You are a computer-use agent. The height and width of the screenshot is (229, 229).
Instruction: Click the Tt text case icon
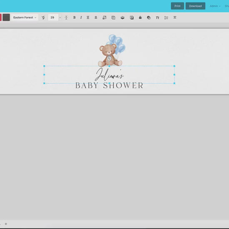click(157, 17)
